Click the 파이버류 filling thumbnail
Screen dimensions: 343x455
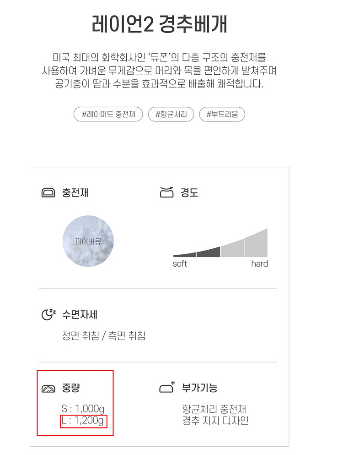point(88,241)
